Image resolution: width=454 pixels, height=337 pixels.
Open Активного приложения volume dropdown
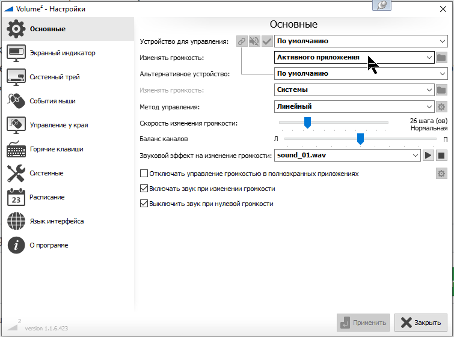tap(354, 58)
